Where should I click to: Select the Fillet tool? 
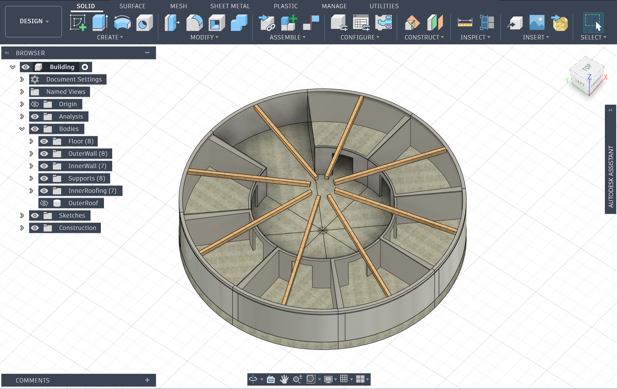pyautogui.click(x=194, y=23)
